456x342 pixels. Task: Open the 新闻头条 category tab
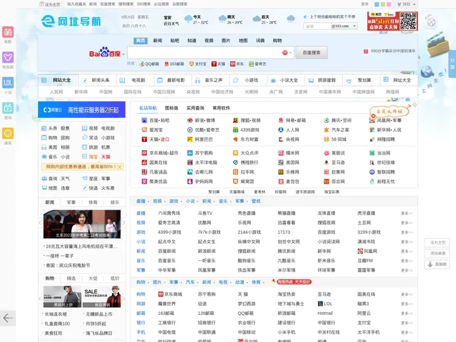98,80
